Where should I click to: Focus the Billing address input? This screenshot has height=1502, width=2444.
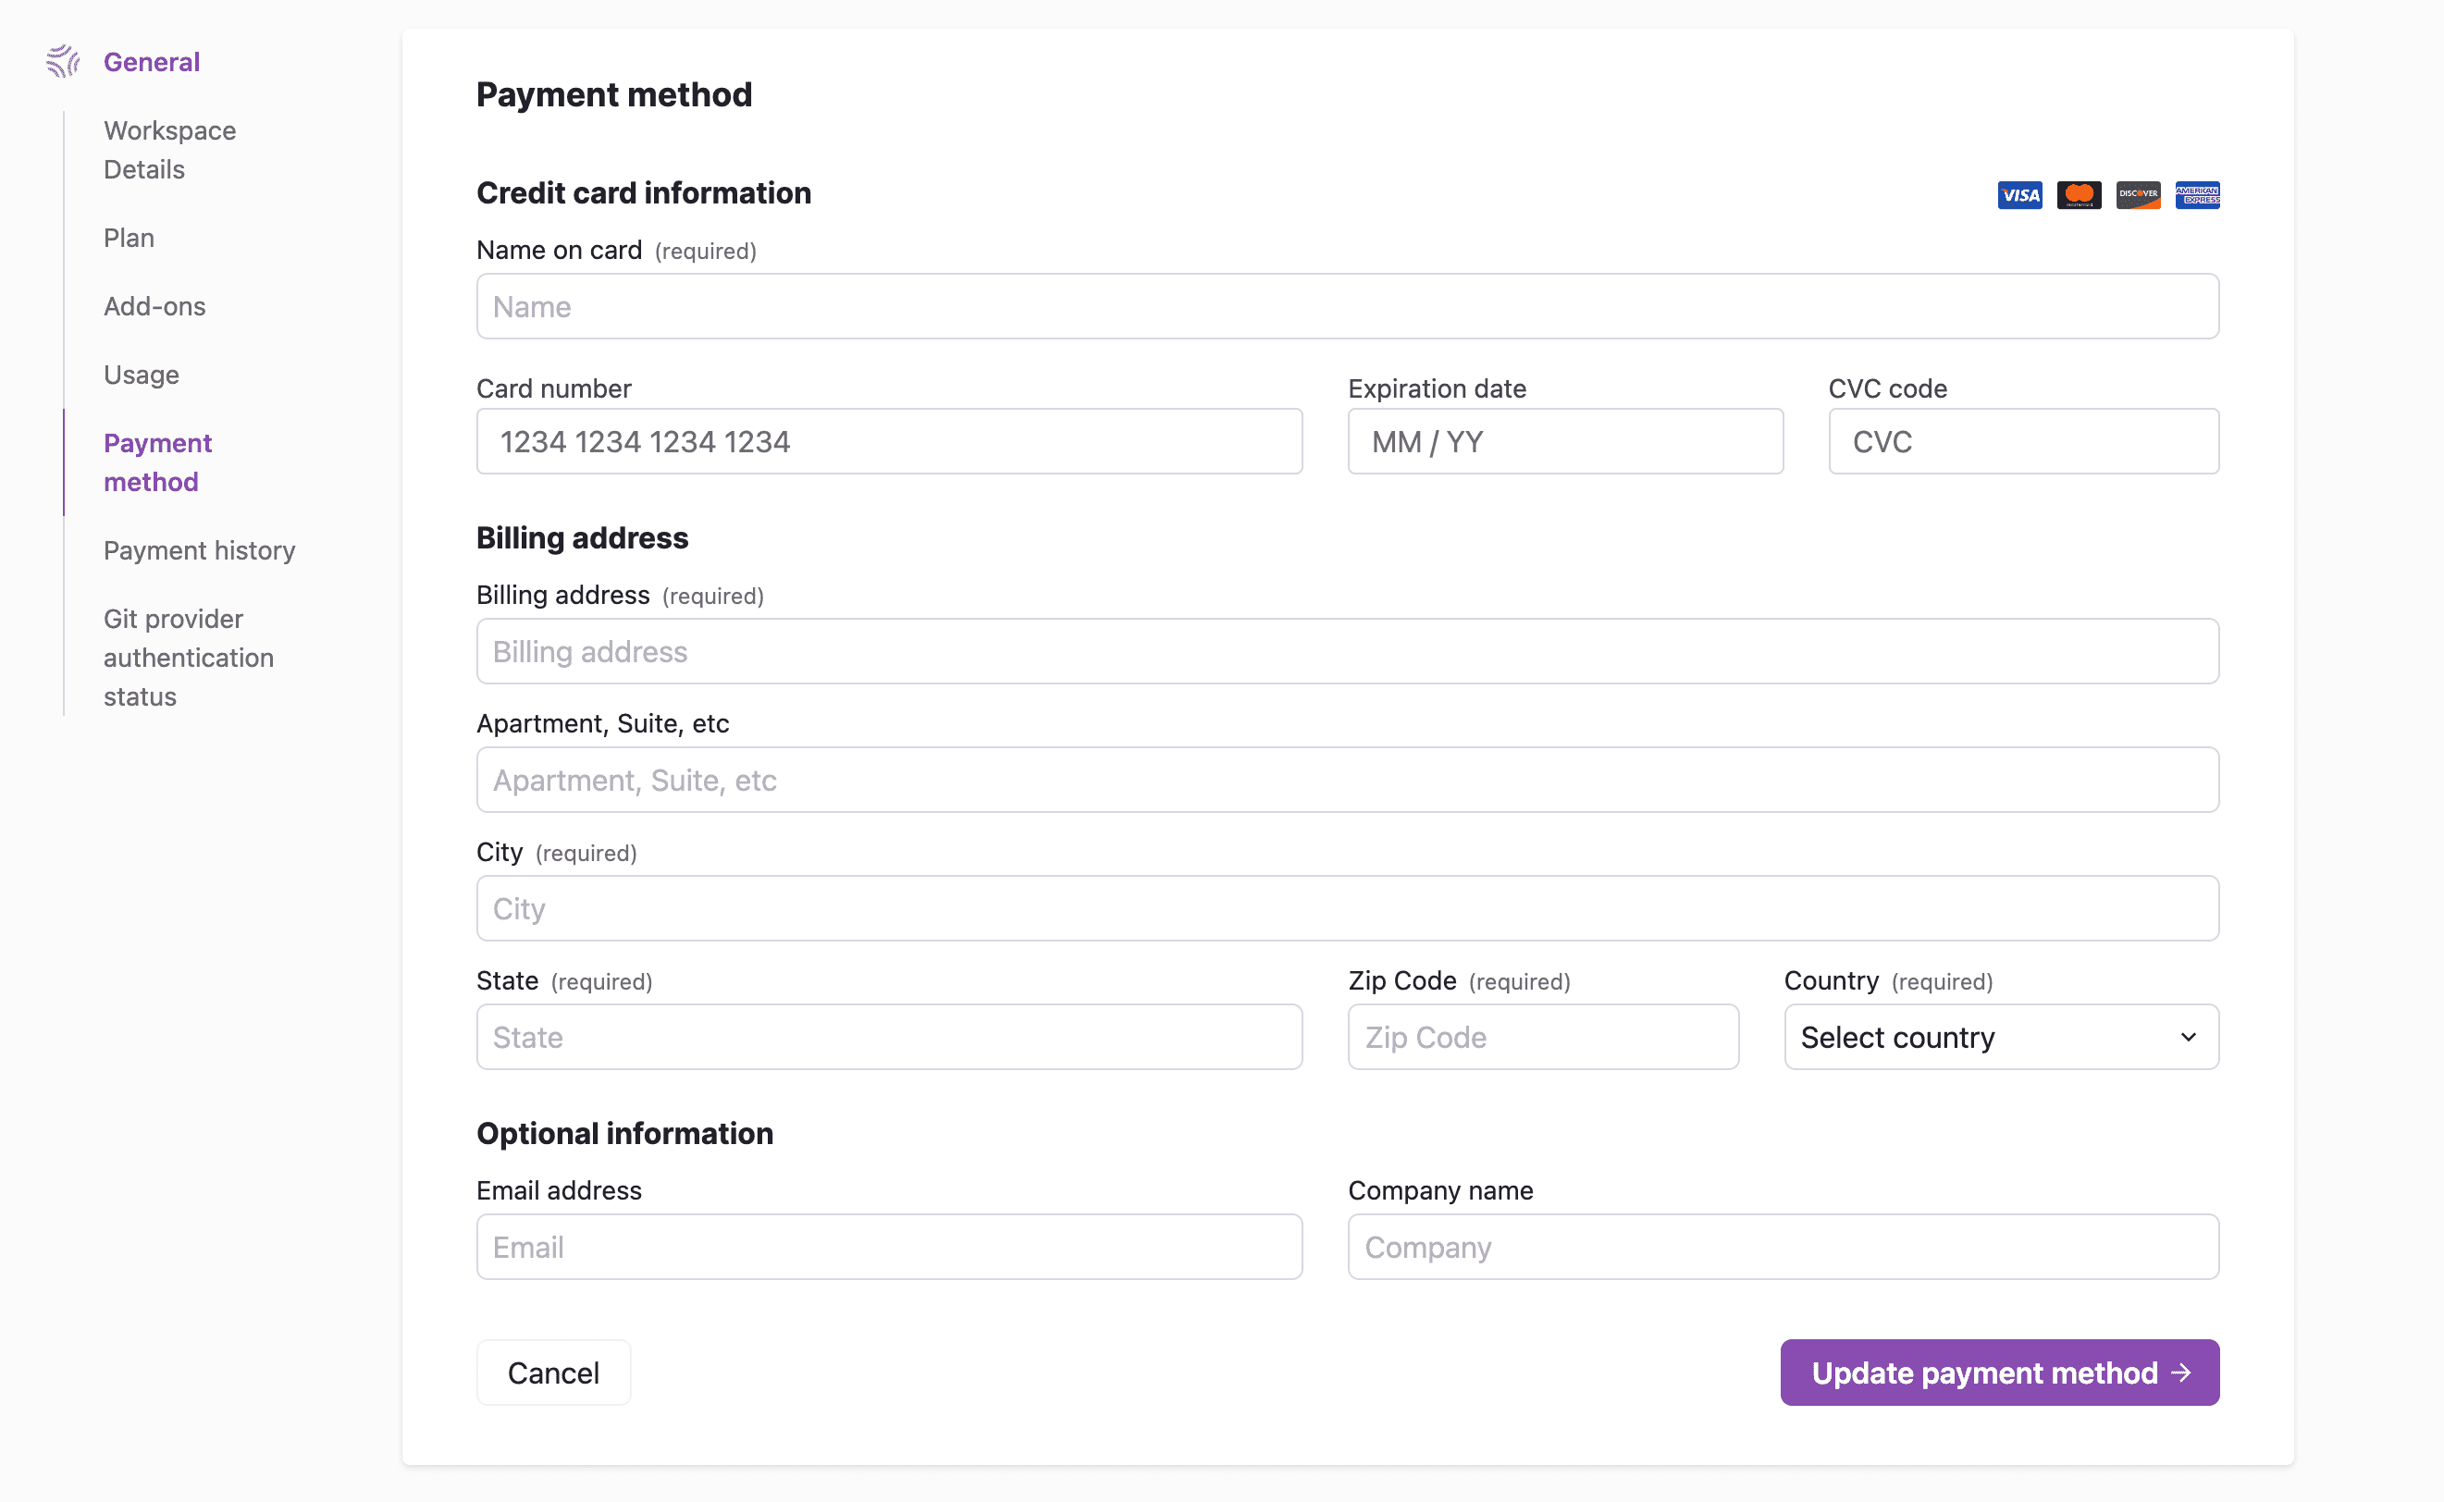tap(1347, 652)
